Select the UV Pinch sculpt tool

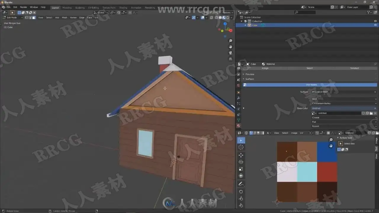coord(241,205)
